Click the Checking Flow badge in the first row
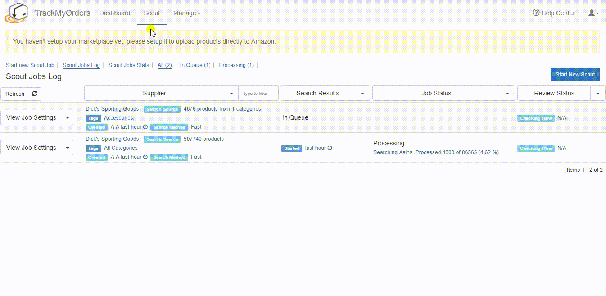Image resolution: width=606 pixels, height=296 pixels. (x=536, y=118)
